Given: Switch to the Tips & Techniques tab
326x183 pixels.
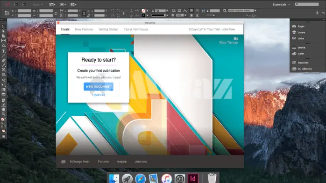Looking at the screenshot, I should [x=136, y=29].
